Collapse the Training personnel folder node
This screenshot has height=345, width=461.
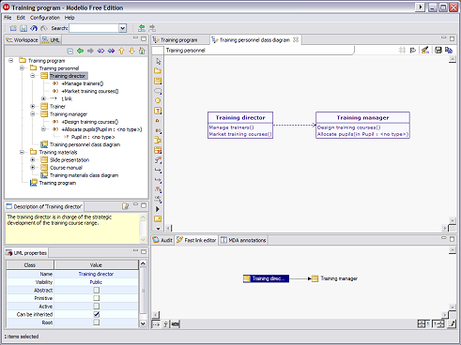coord(22,68)
